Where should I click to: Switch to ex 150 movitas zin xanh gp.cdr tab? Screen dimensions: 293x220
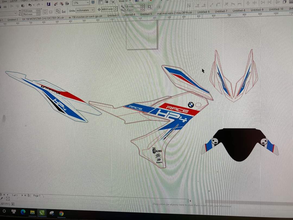85,17
